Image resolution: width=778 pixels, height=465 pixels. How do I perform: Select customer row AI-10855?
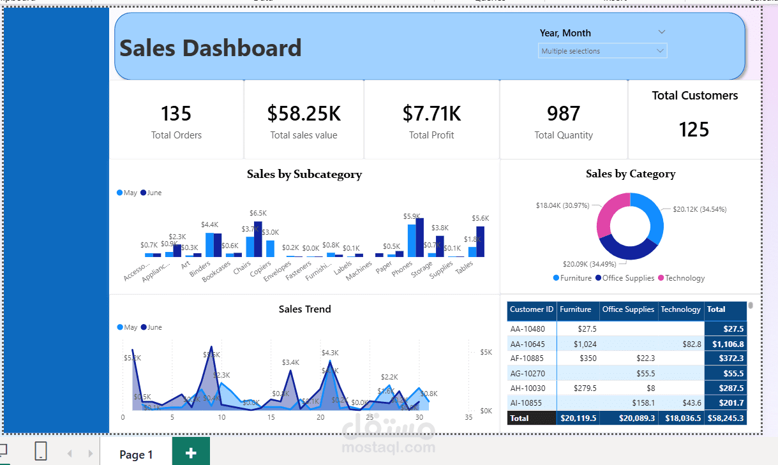click(627, 402)
